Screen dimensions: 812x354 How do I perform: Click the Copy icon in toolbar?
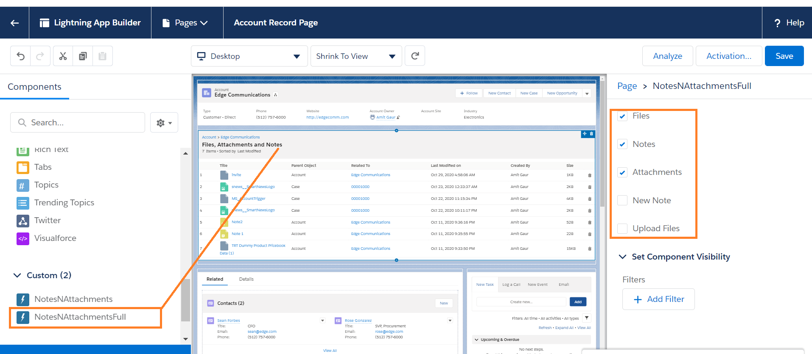[83, 56]
